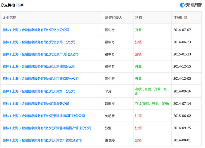Click 注销 status in 北京第二分公司 row
205x148 pixels.
(x=138, y=42)
